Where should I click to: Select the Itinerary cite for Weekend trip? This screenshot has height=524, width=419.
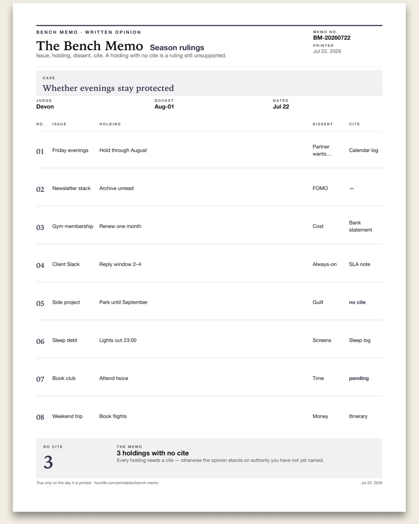[x=358, y=416]
